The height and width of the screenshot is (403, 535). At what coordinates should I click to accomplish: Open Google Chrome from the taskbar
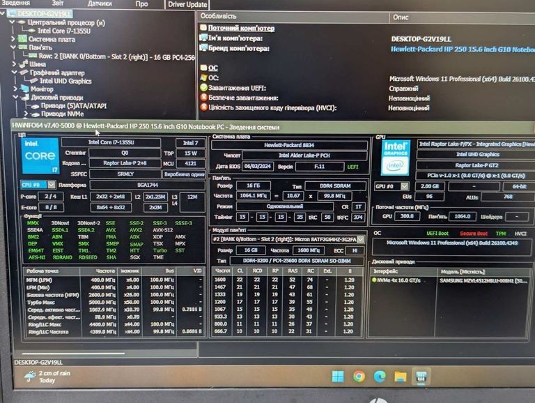click(359, 377)
